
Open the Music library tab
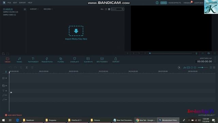[19, 60]
